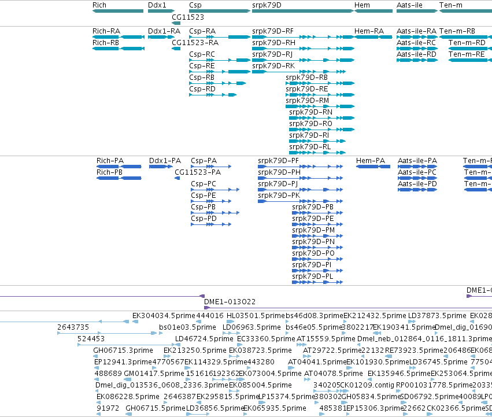The height and width of the screenshot is (417, 492).
Task: Click protein srpk79D-PB
Action: tap(313, 207)
